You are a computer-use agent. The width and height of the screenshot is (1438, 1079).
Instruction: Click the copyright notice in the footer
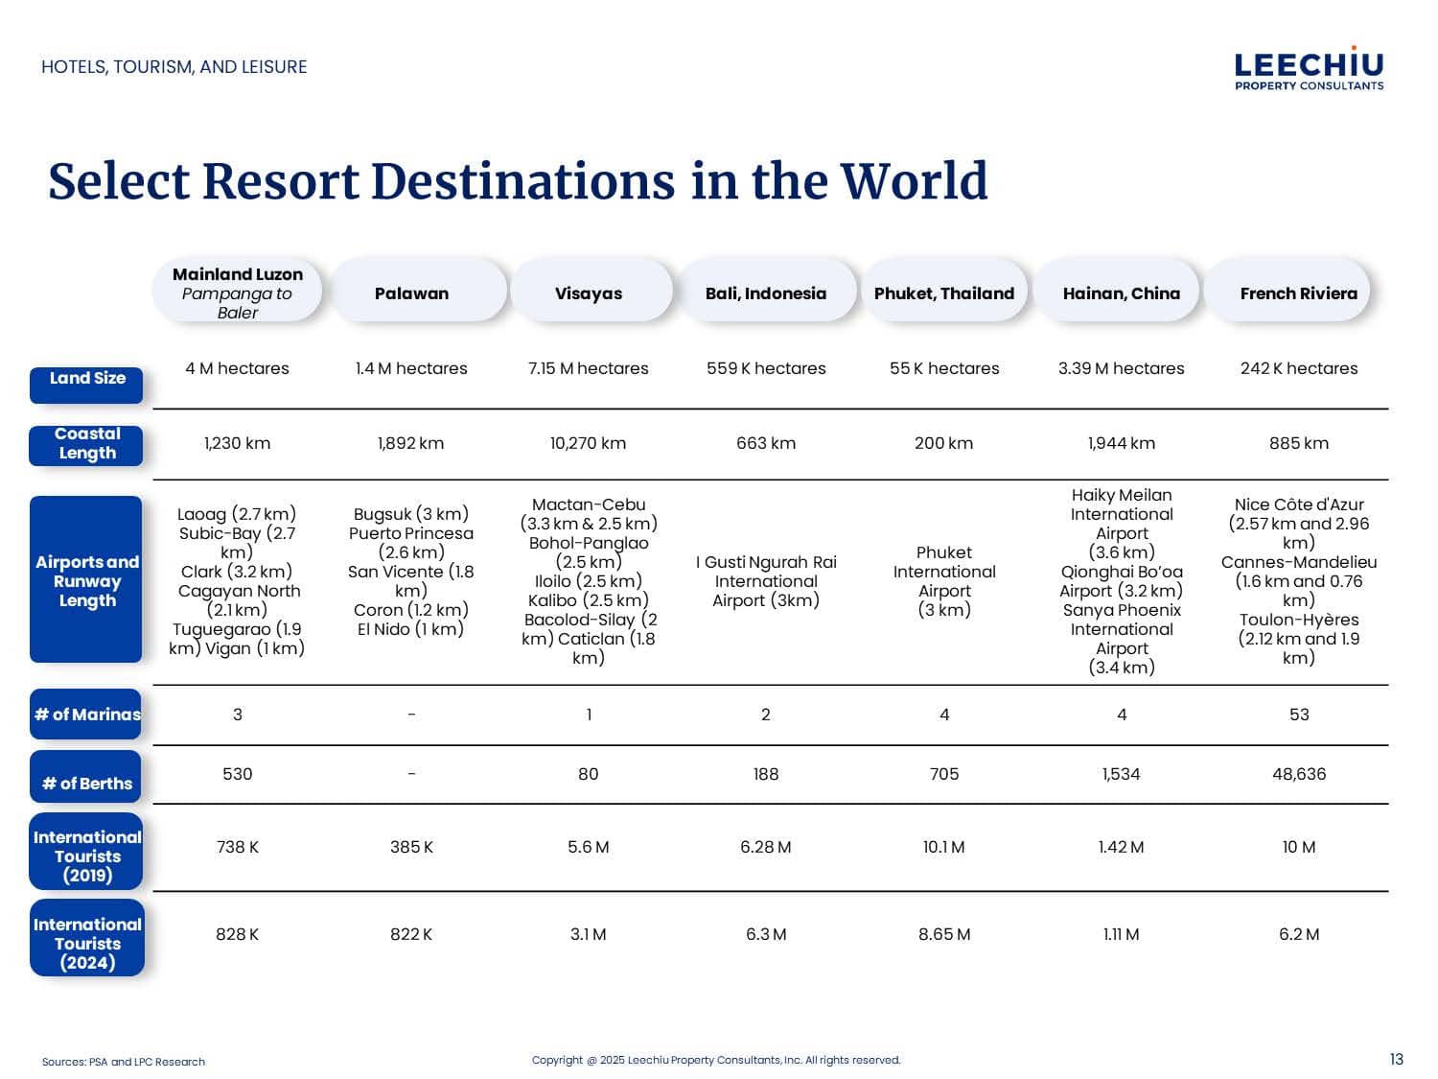[716, 1060]
